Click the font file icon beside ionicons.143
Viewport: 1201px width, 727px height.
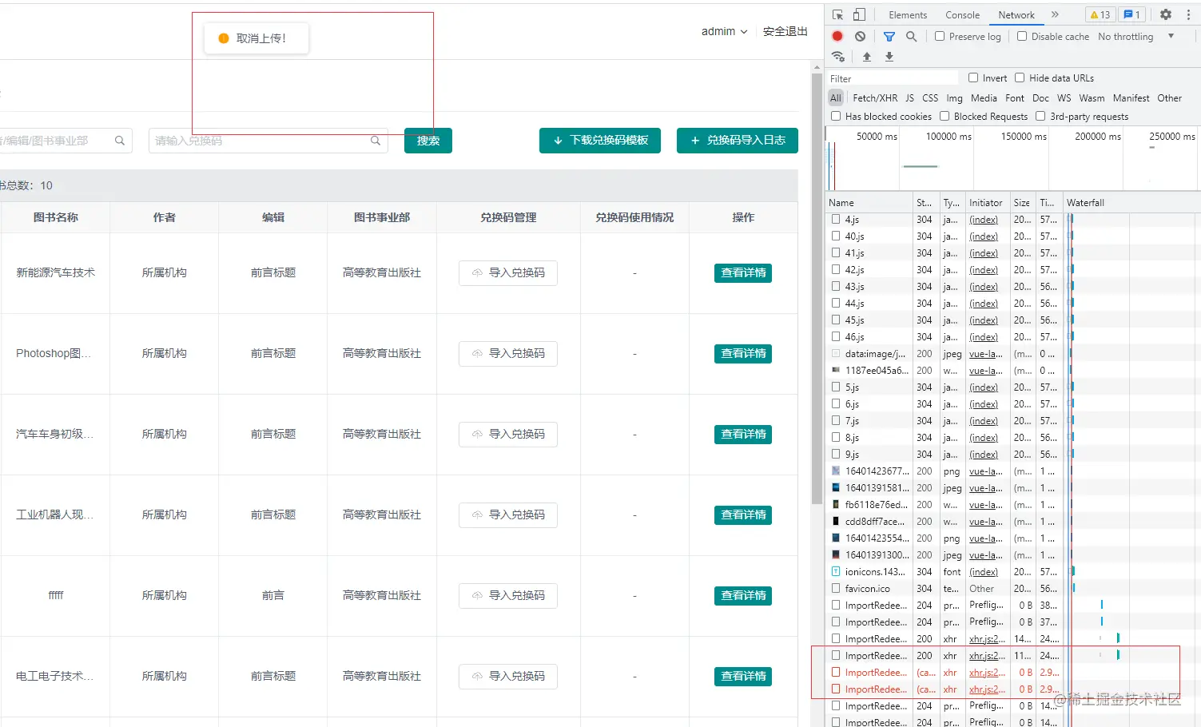click(836, 572)
